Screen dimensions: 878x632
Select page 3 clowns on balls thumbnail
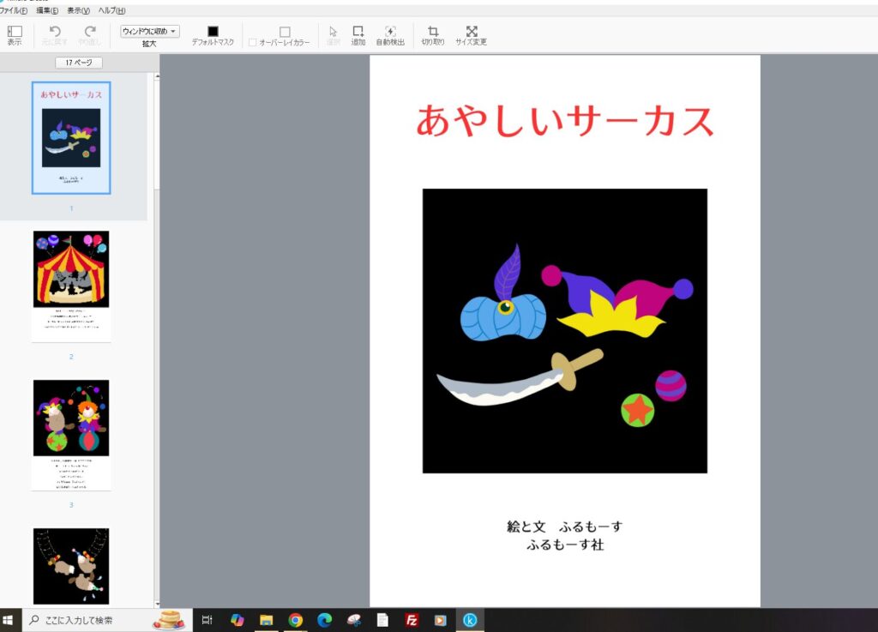coord(71,435)
